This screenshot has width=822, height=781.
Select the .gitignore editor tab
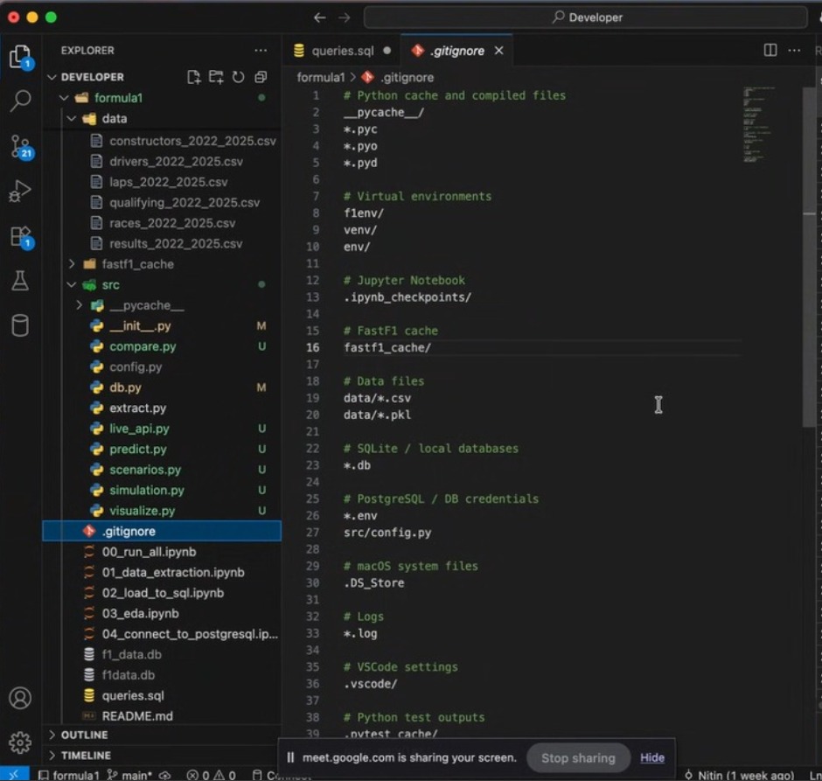(x=457, y=51)
